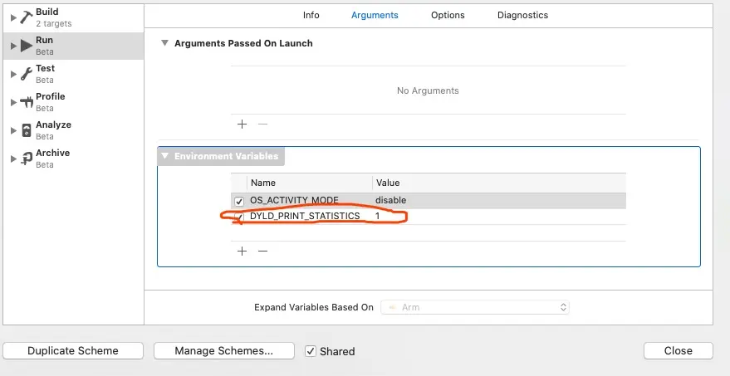730x376 pixels.
Task: Select the DYLD_PRINT_STATISTICS value field
Action: pos(498,216)
